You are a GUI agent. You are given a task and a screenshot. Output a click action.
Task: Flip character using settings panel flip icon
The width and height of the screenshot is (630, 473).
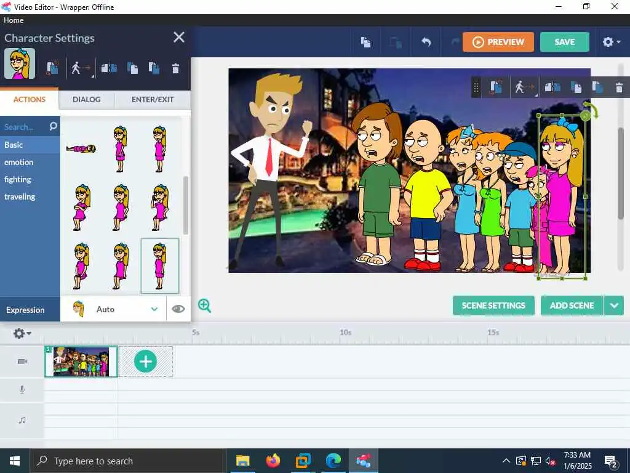[x=109, y=68]
